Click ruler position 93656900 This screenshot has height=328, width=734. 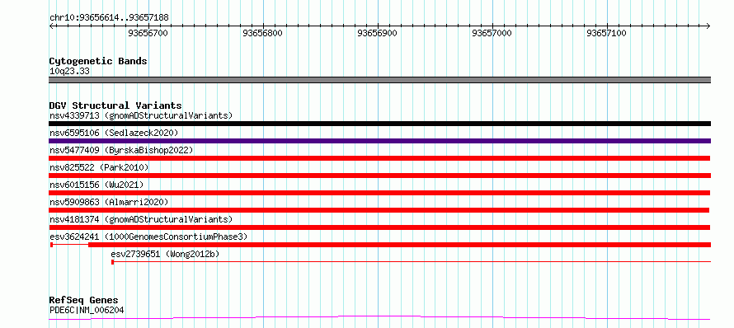(377, 33)
